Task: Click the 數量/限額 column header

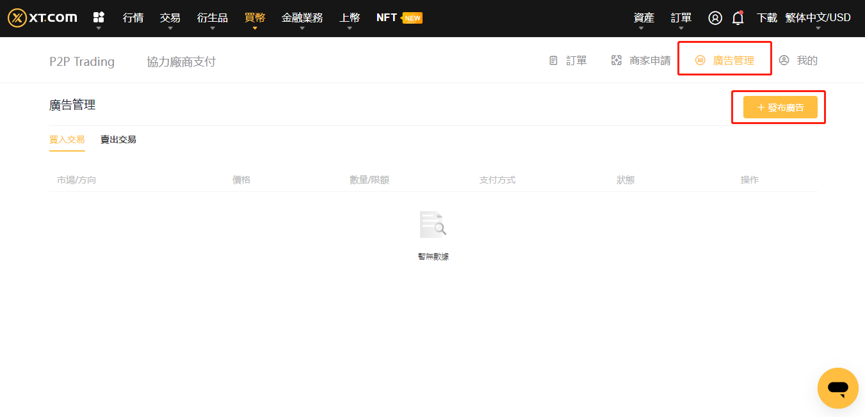Action: coord(369,180)
